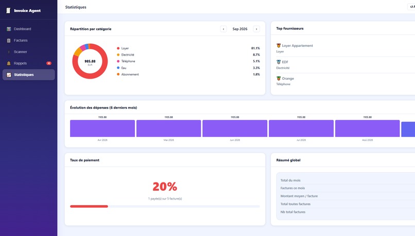
Task: Click the Téléphone category label
Action: tap(128, 61)
